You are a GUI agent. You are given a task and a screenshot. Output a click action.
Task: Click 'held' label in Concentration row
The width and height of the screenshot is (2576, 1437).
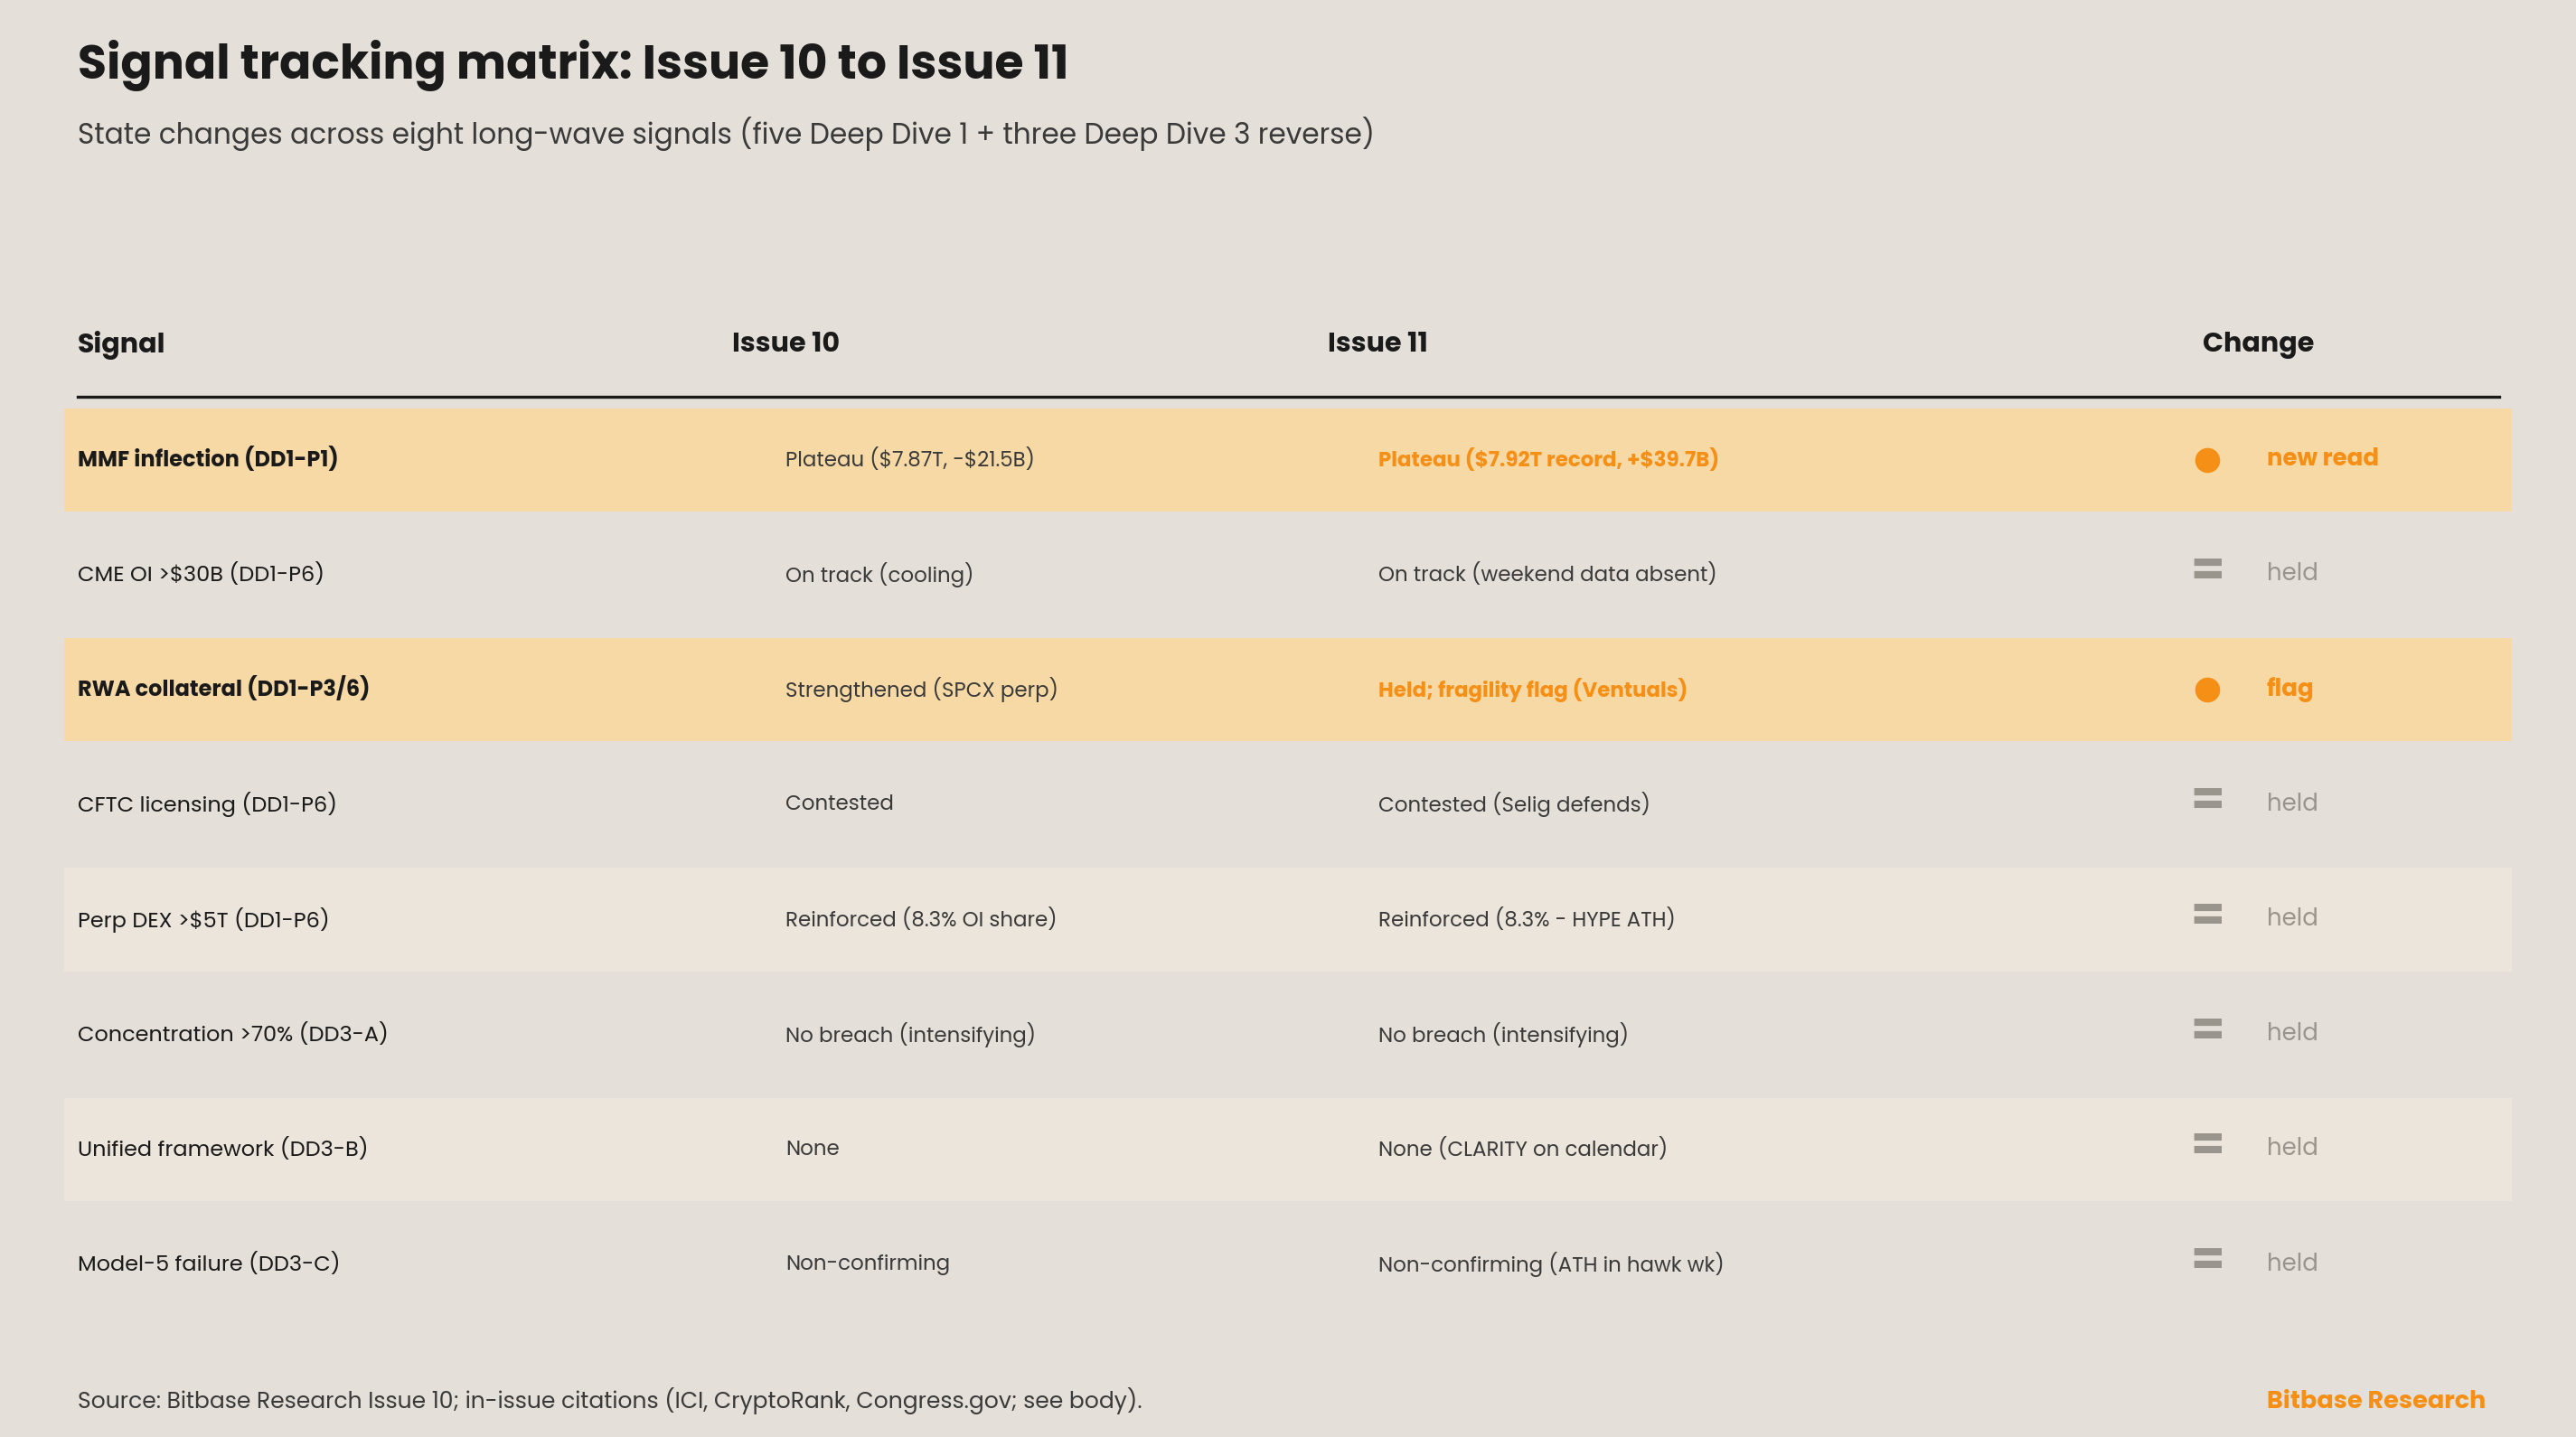click(x=2291, y=1032)
